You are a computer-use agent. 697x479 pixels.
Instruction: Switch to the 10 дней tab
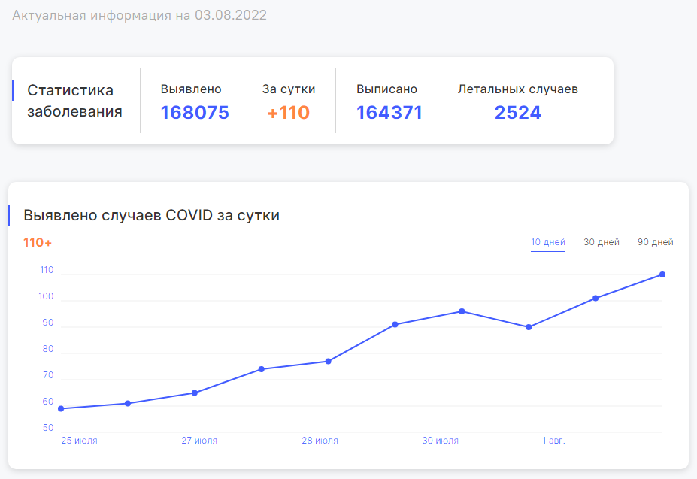click(x=547, y=242)
